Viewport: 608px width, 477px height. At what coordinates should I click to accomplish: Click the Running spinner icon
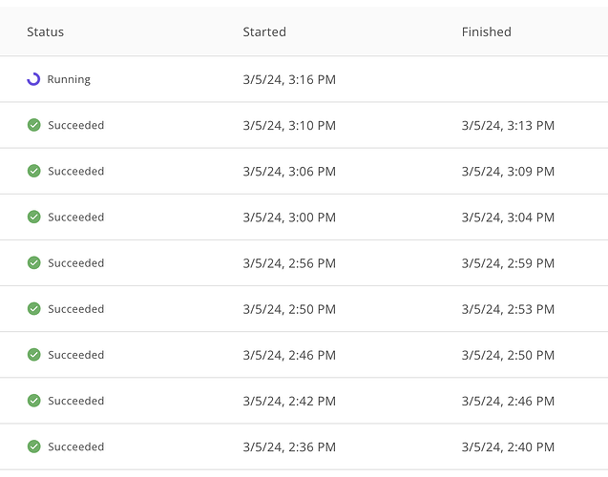(x=33, y=79)
